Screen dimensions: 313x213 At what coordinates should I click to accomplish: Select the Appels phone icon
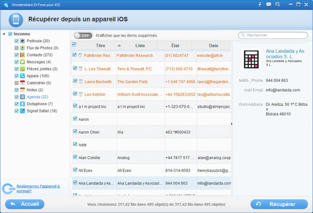tap(22, 76)
